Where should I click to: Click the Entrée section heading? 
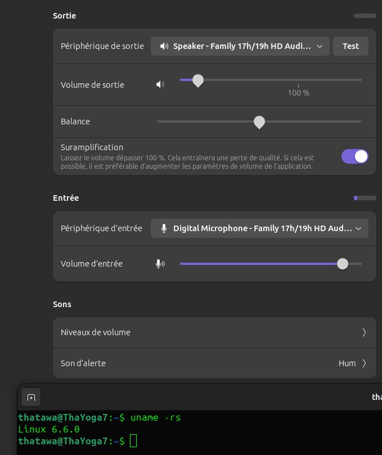coord(66,198)
